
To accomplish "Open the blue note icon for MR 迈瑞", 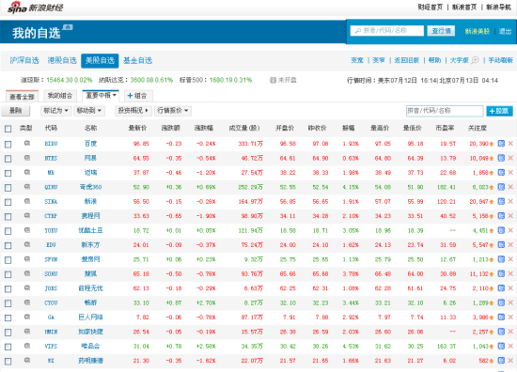I will [x=501, y=172].
